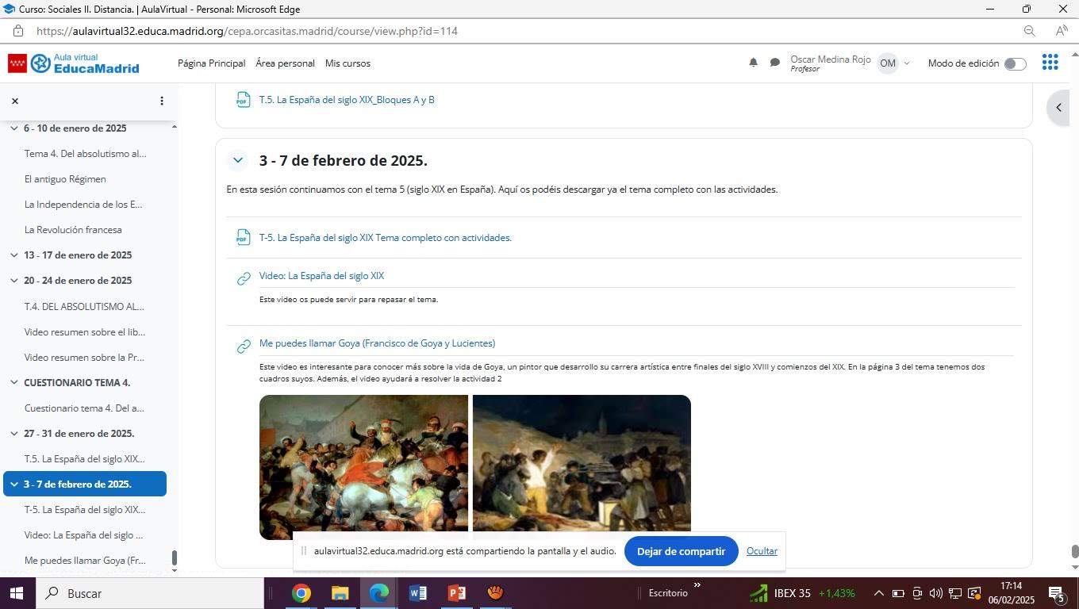Screen dimensions: 1079x609
Task: View site information lock icon
Action: click(x=17, y=31)
